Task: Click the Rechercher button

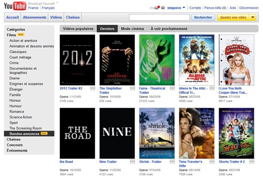Action: coord(203,17)
